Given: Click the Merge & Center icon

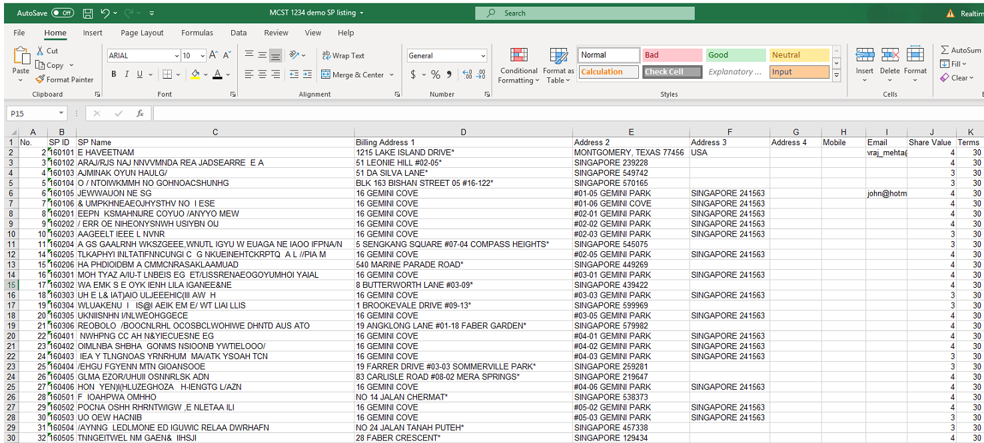Looking at the screenshot, I should pos(326,75).
